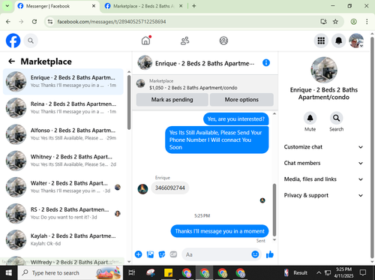375x280 pixels.
Task: Attach a photo using image icon
Action: pos(150,254)
